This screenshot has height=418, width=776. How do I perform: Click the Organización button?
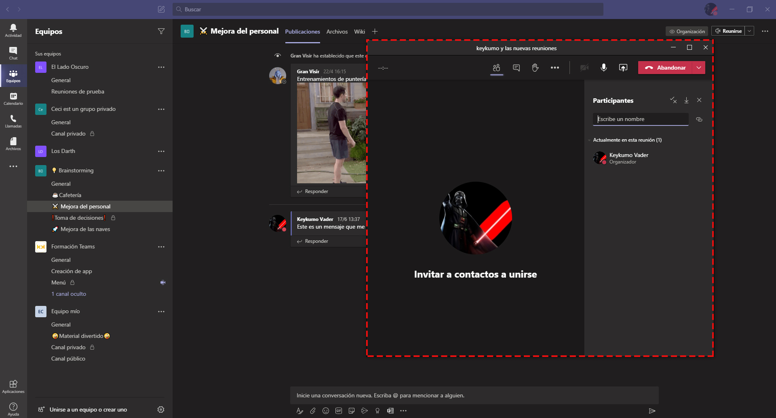tap(687, 31)
